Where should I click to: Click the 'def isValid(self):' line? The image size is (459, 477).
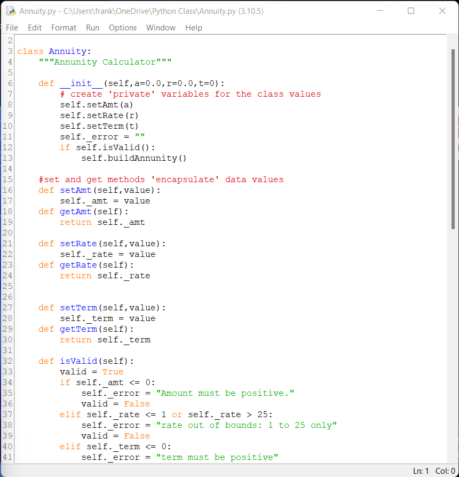86,361
